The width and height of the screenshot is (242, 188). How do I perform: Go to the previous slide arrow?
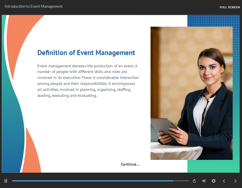[224, 181]
